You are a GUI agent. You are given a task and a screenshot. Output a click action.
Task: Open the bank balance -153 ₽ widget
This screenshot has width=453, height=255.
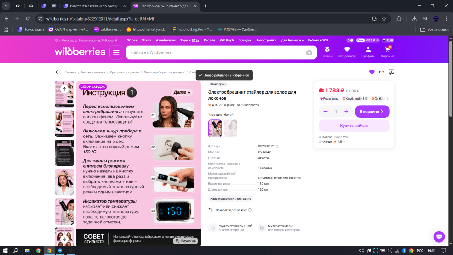click(368, 40)
